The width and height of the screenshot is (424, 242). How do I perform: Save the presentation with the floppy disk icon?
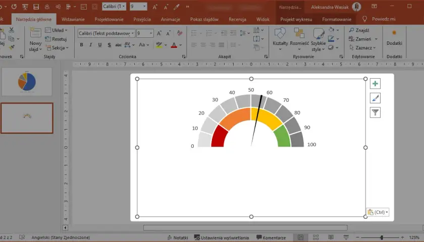[x=36, y=7]
